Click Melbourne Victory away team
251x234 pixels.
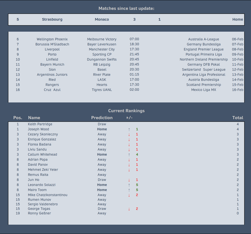coord(102,39)
